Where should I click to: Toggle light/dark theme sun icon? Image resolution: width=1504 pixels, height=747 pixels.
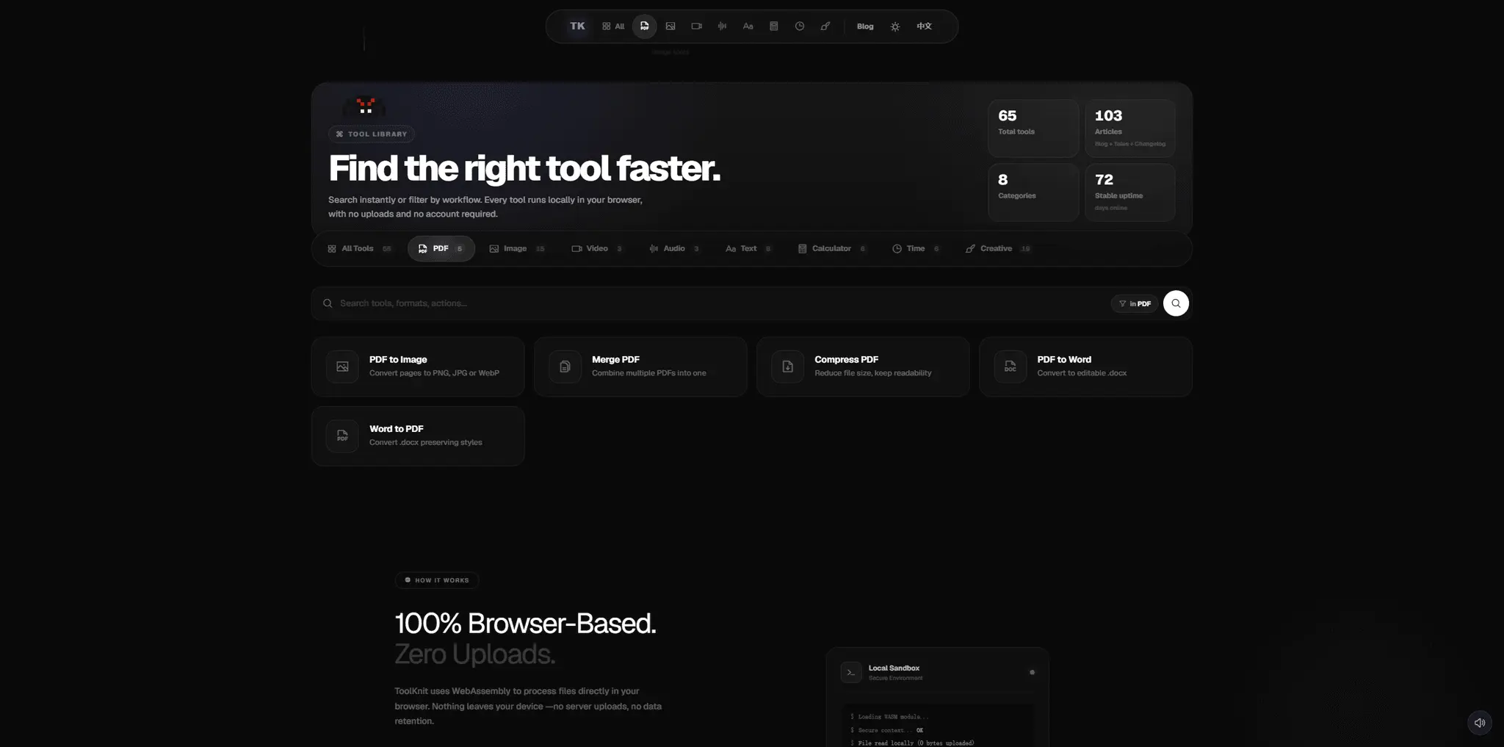coord(894,26)
